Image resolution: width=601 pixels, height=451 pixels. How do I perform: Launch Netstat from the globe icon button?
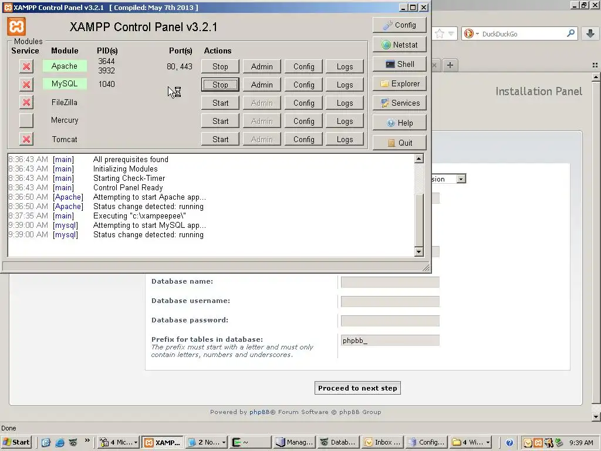point(399,45)
